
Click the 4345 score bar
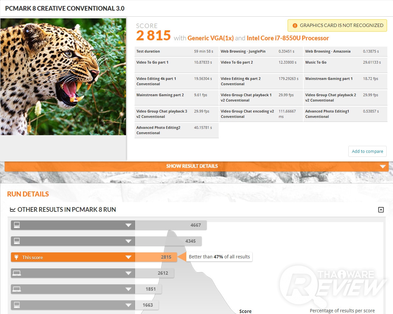click(168, 241)
